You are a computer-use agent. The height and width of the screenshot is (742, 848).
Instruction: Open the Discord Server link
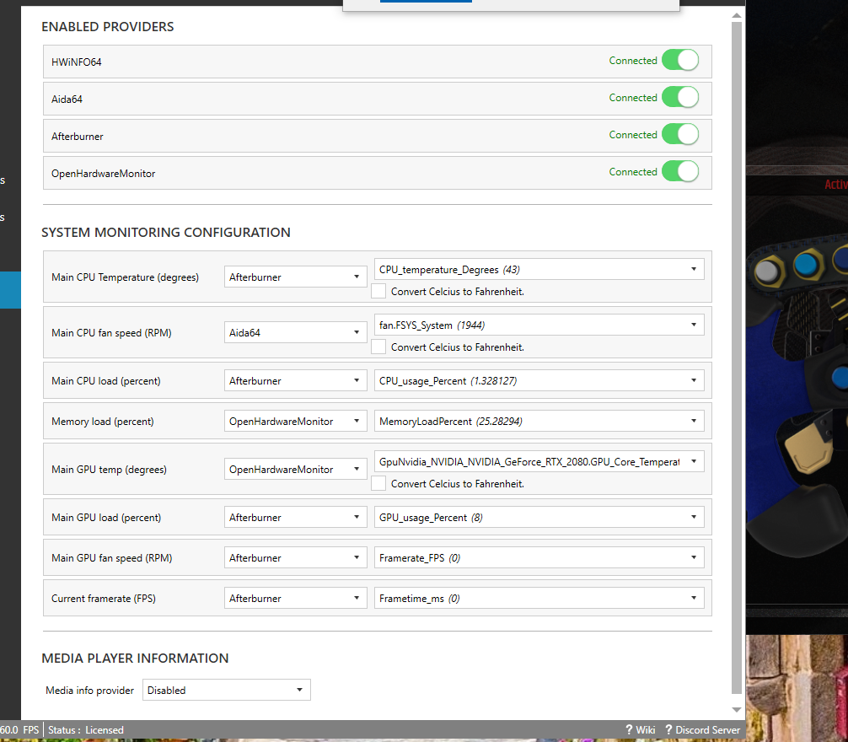pyautogui.click(x=702, y=730)
